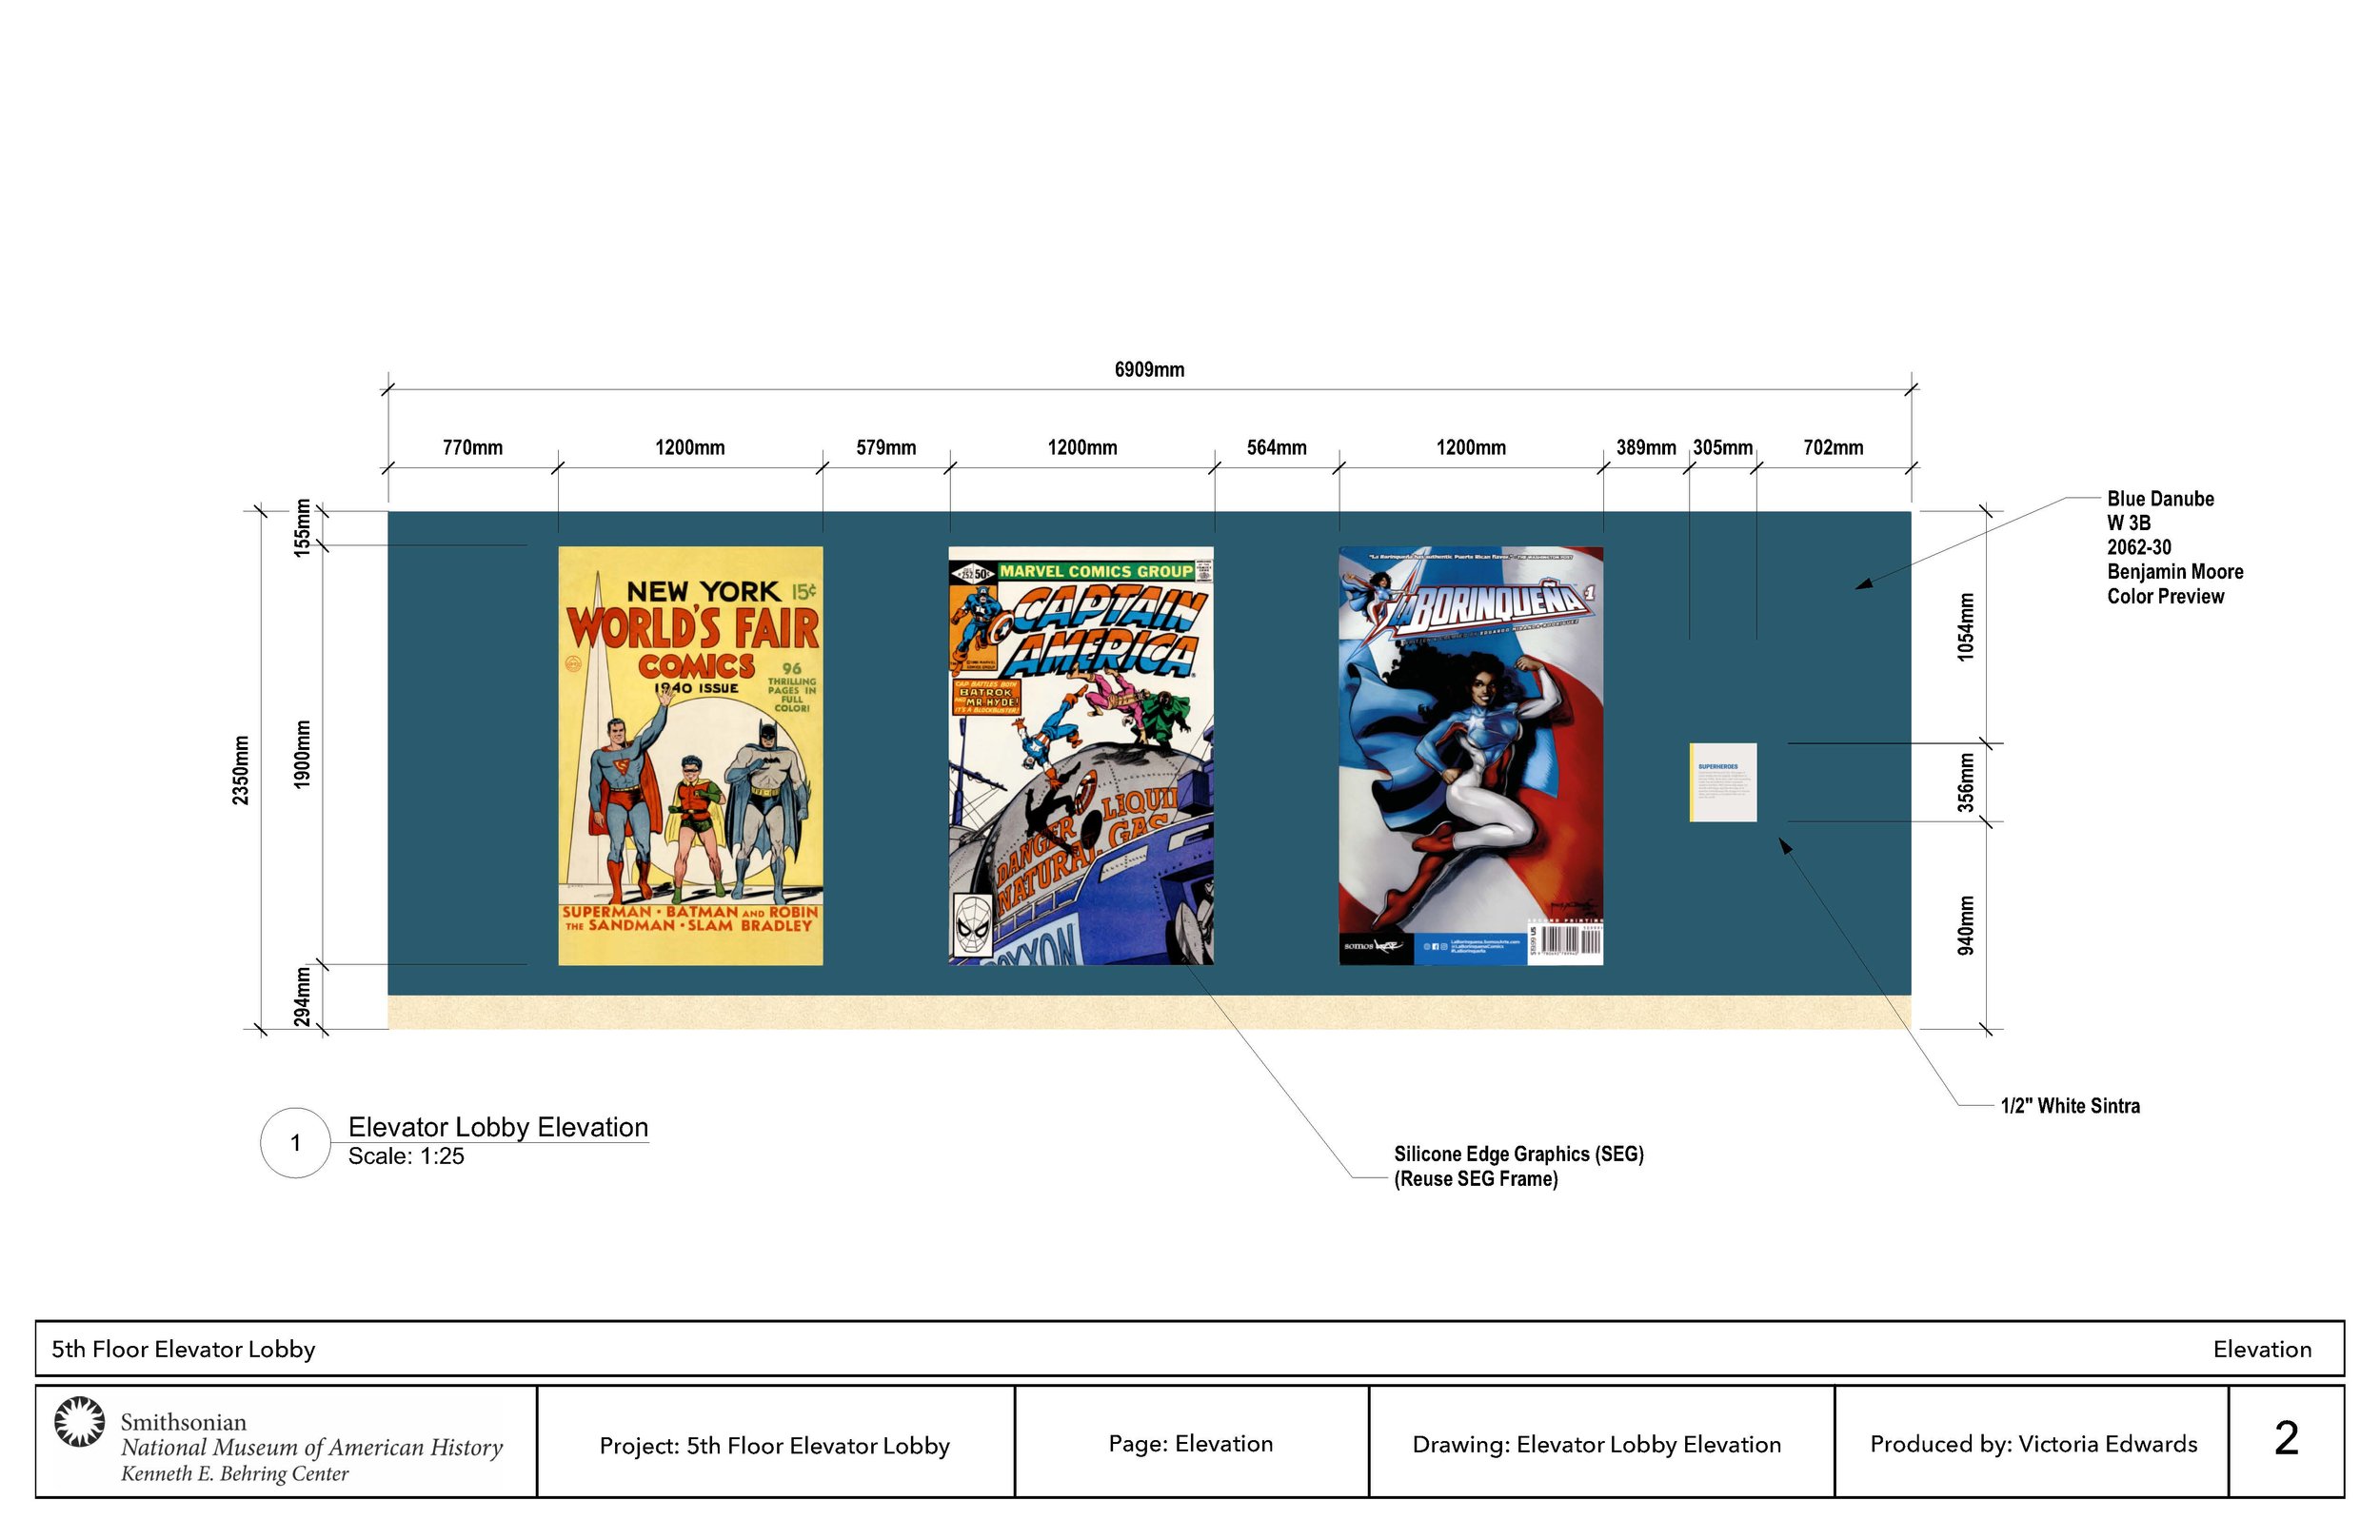Click the New York World's Fair Comics poster
Screen dimensions: 2380x1540
pos(690,755)
